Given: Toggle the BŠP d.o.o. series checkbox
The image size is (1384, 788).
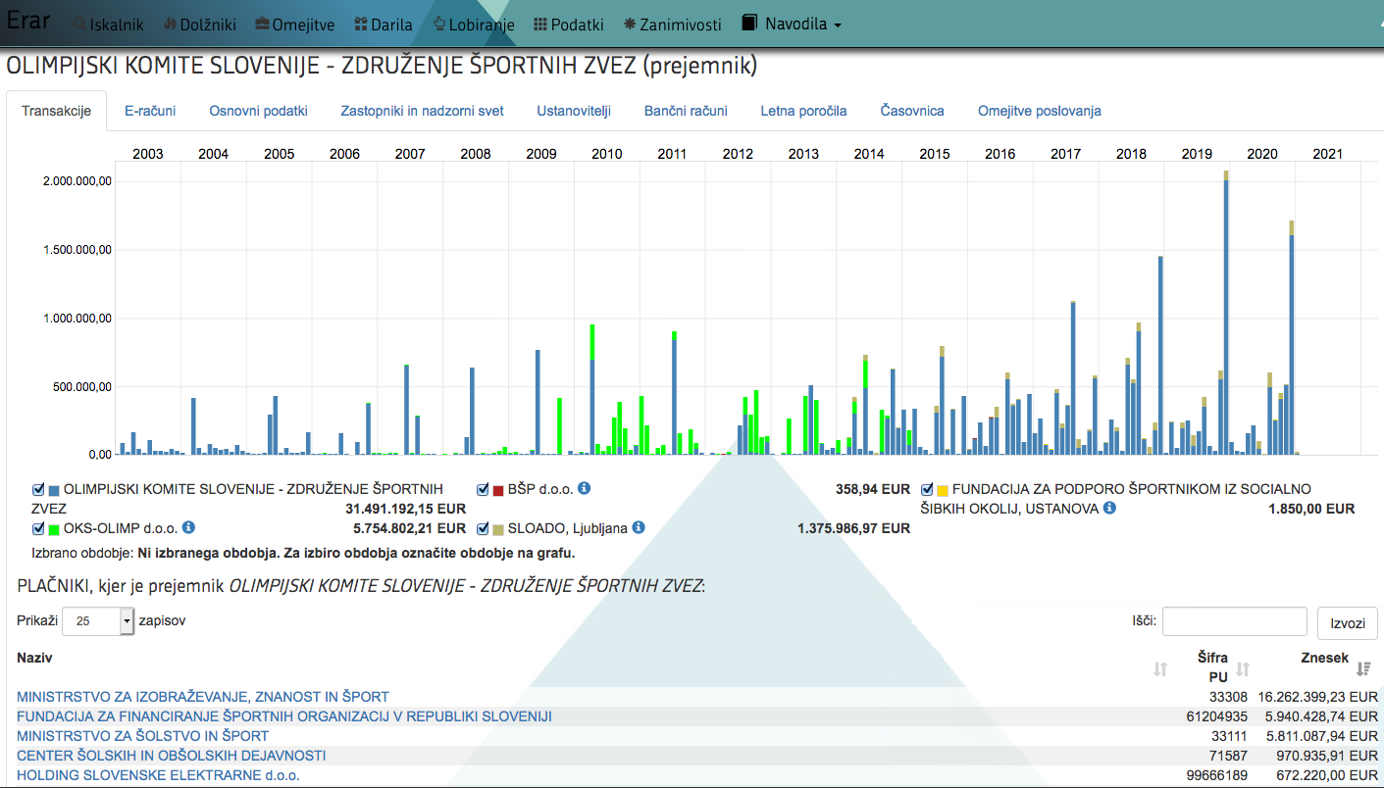Looking at the screenshot, I should (483, 489).
